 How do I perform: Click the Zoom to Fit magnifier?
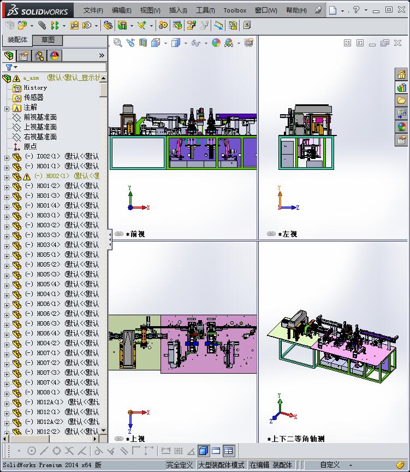[118, 43]
